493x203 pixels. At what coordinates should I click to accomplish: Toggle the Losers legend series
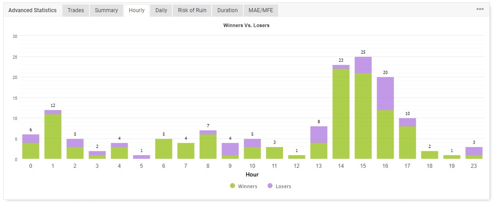pyautogui.click(x=279, y=186)
